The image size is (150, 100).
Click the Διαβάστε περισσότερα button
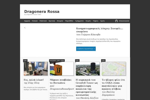tap(86, 49)
